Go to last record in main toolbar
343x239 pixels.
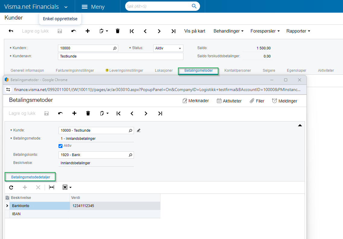point(173,31)
